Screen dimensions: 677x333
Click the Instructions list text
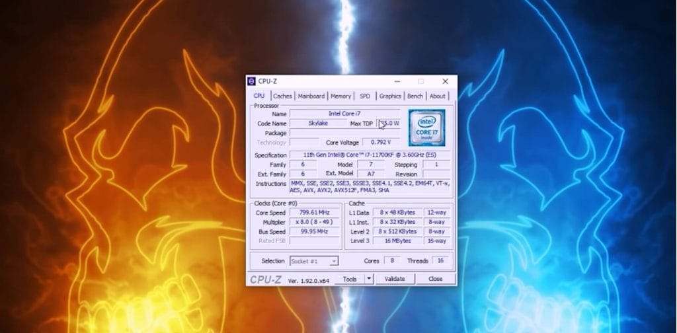coord(370,187)
